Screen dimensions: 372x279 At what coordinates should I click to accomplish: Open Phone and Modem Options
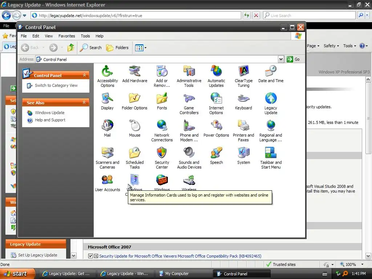pyautogui.click(x=189, y=130)
